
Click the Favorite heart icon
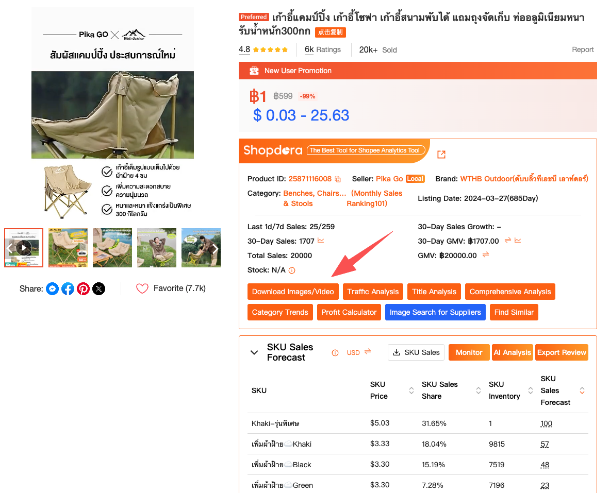142,288
